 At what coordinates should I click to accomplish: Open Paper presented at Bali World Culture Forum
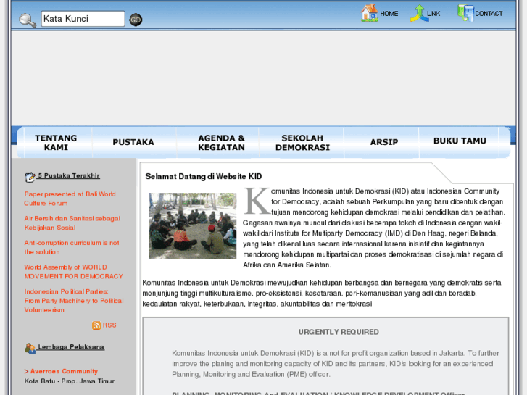(x=70, y=199)
